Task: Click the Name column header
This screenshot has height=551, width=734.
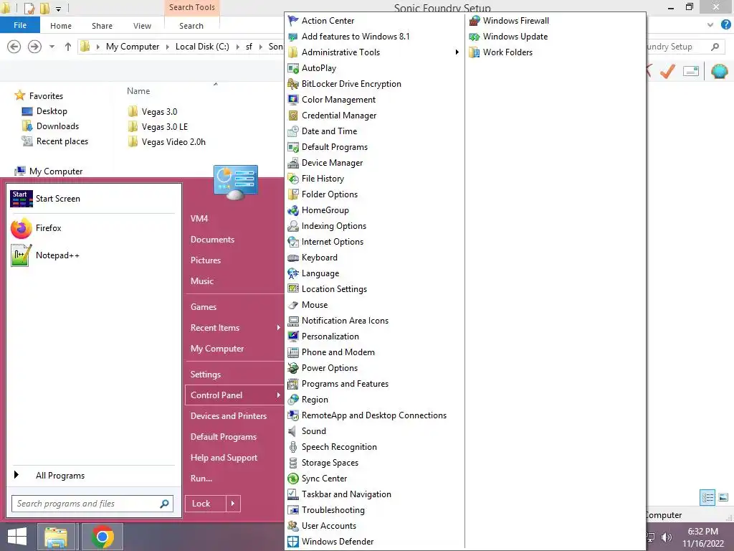Action: (x=138, y=91)
